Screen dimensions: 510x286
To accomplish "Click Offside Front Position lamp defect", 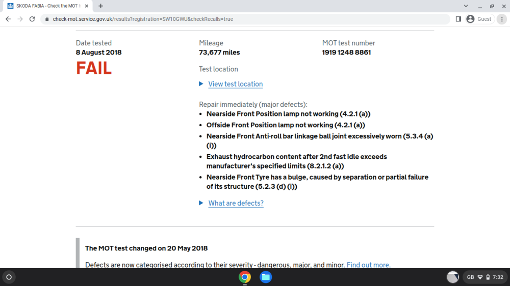I will click(286, 125).
